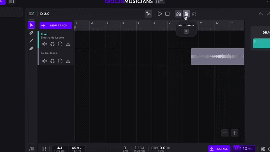
Task: Mute the Pixel track
Action: tap(45, 44)
